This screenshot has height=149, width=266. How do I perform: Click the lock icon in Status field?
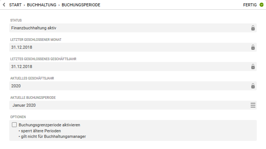click(x=253, y=28)
